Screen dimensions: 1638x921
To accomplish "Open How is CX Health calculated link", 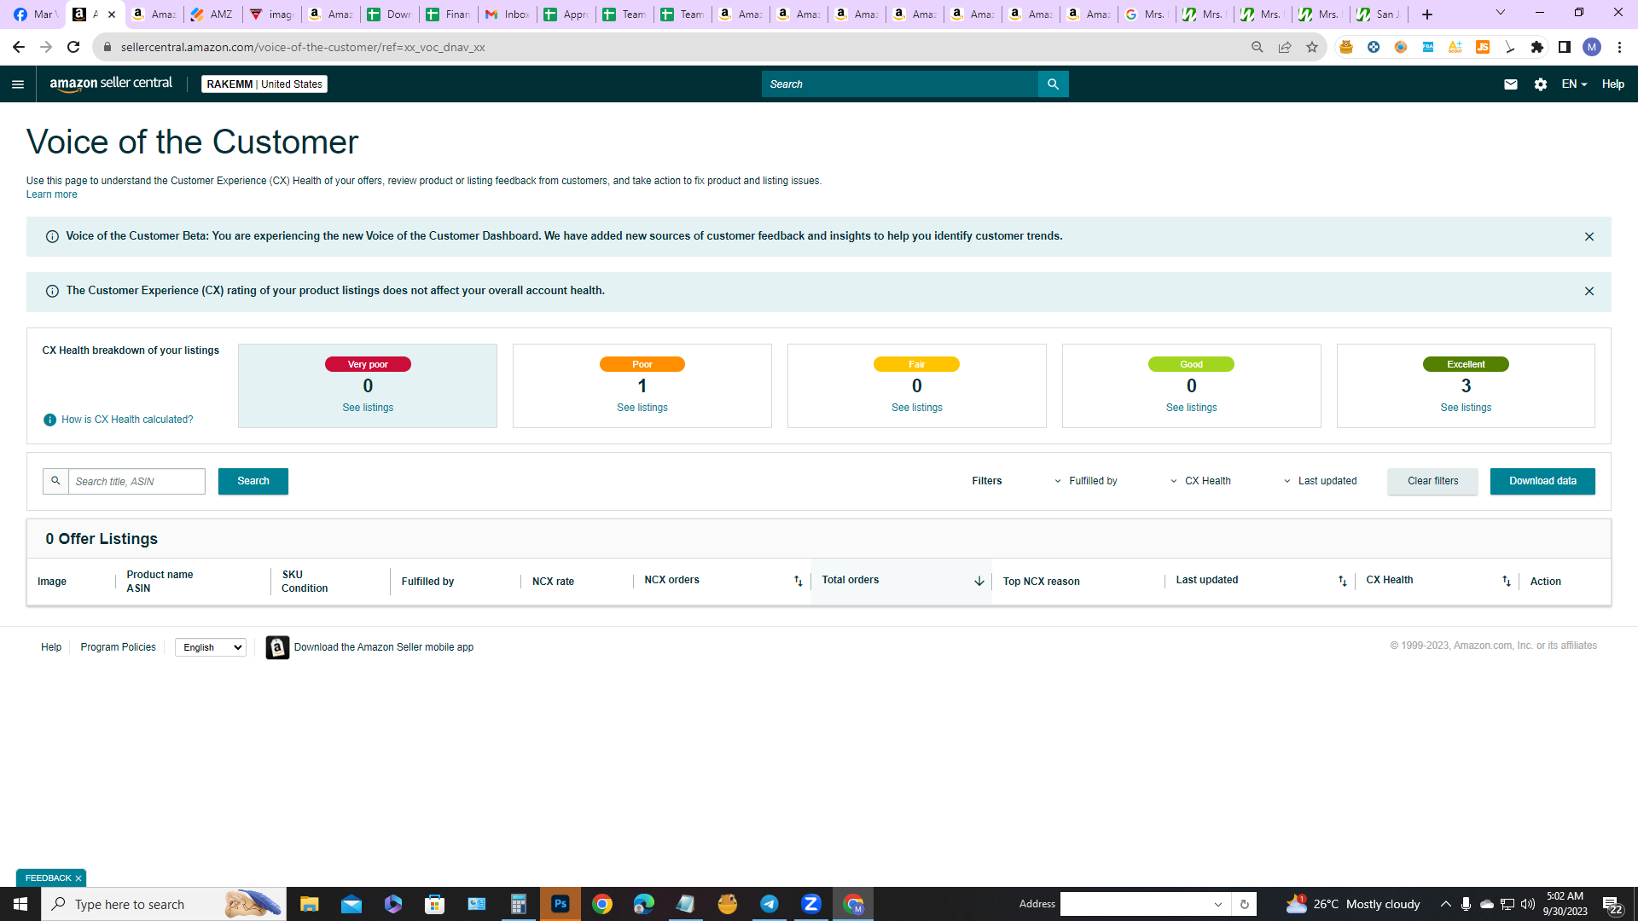I will coord(127,420).
